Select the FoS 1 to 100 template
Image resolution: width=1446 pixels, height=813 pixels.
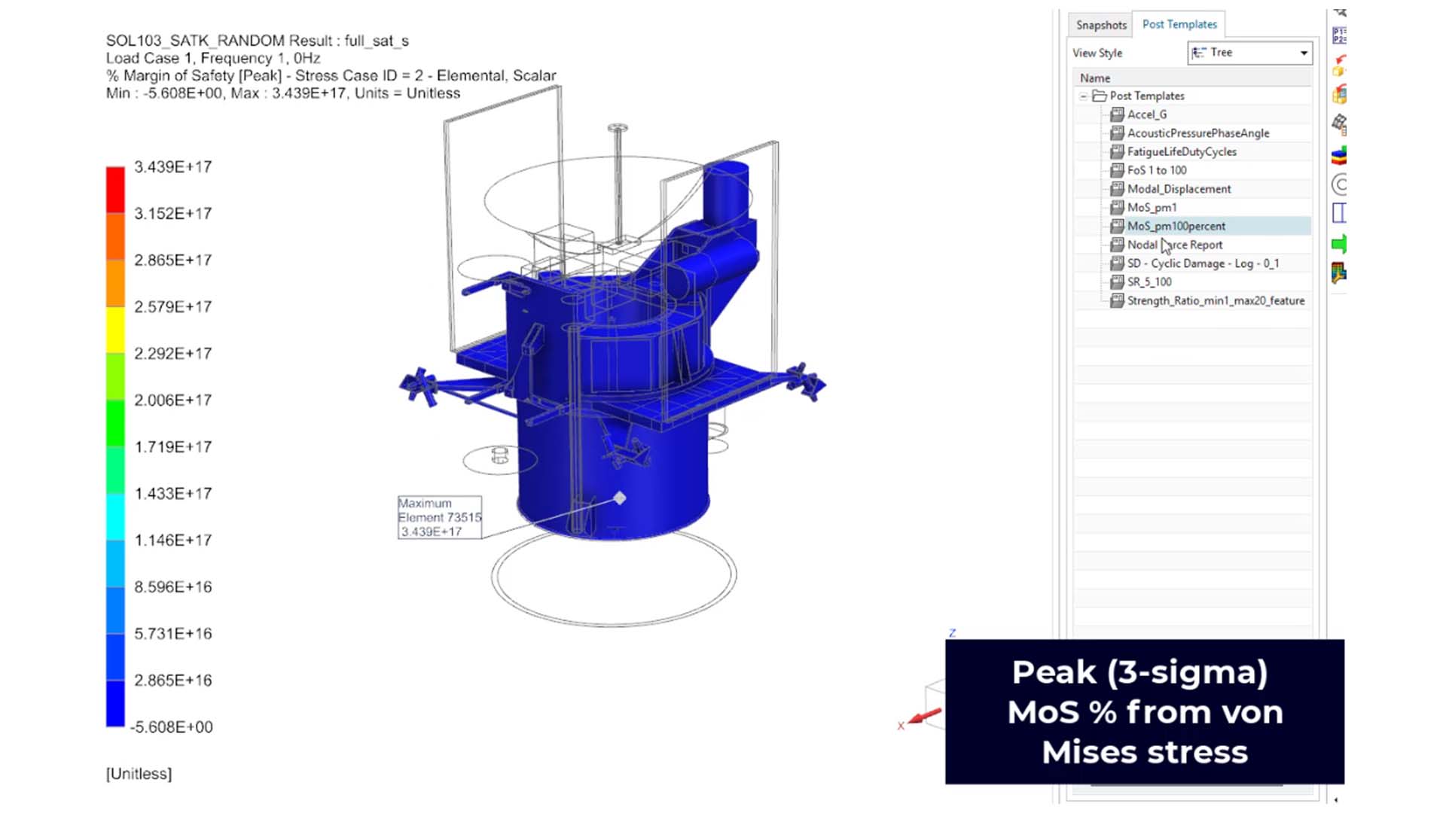pyautogui.click(x=1156, y=170)
